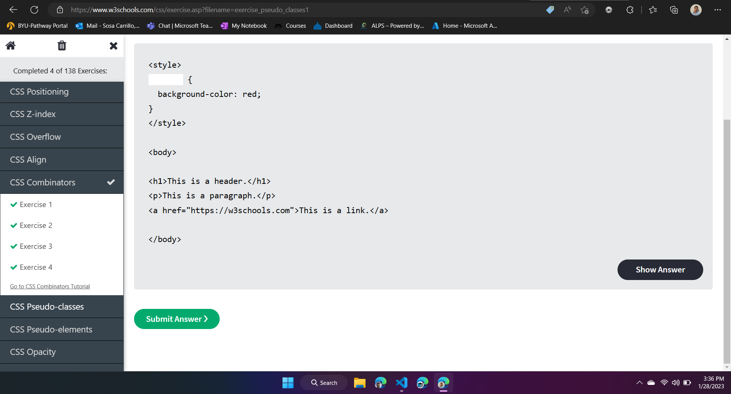The height and width of the screenshot is (394, 731).
Task: Click the blank selector input field
Action: point(166,80)
